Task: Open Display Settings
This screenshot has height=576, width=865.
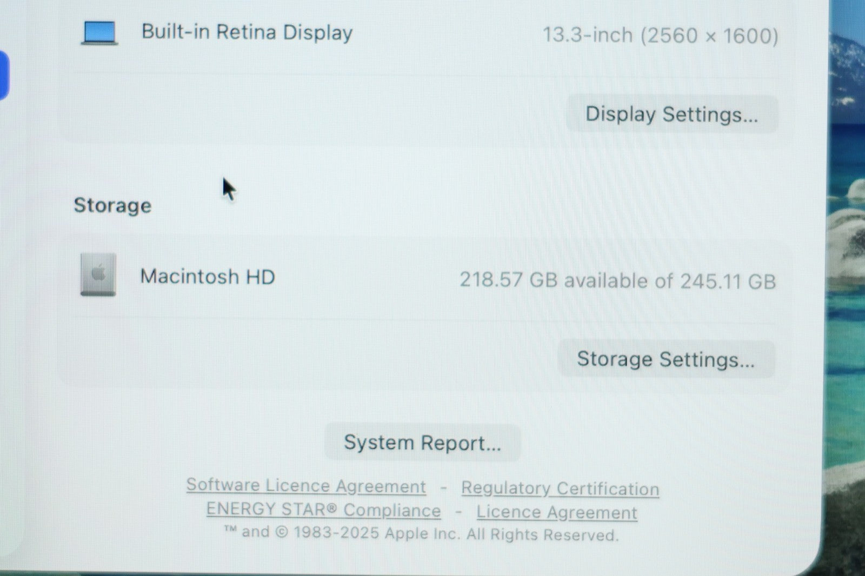Action: click(671, 115)
